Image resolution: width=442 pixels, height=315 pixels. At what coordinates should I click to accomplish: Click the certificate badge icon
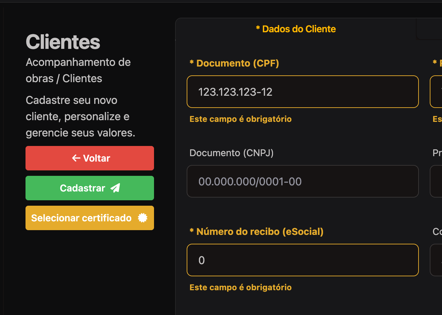[142, 218]
